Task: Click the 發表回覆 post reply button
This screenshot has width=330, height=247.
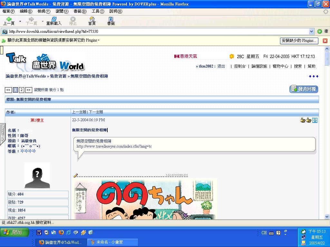Action: point(304,89)
